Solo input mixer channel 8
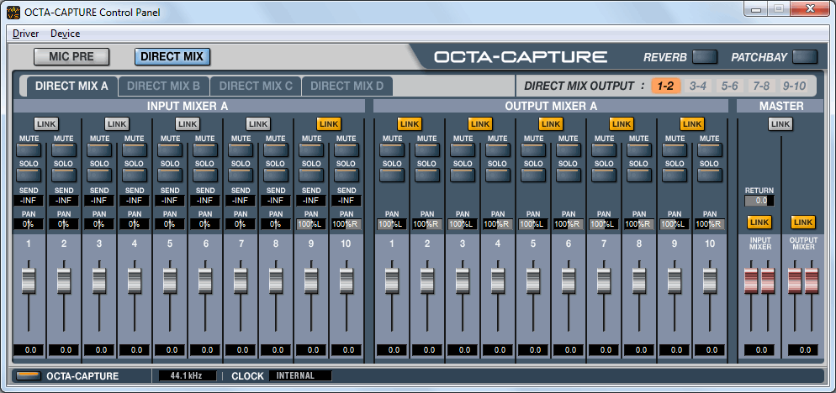Screen dimensions: 836x393 point(276,176)
